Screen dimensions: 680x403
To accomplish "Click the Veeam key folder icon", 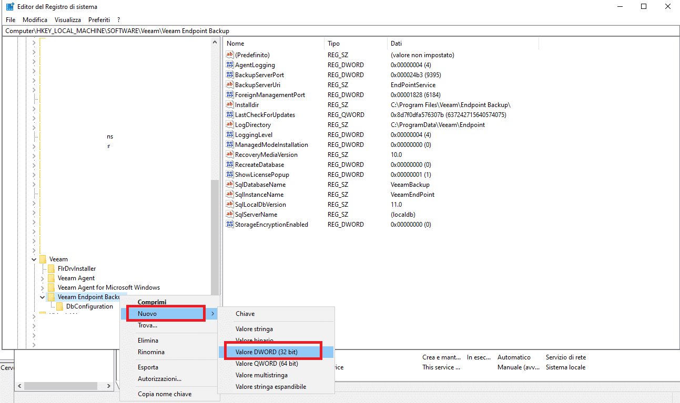I will pyautogui.click(x=43, y=259).
